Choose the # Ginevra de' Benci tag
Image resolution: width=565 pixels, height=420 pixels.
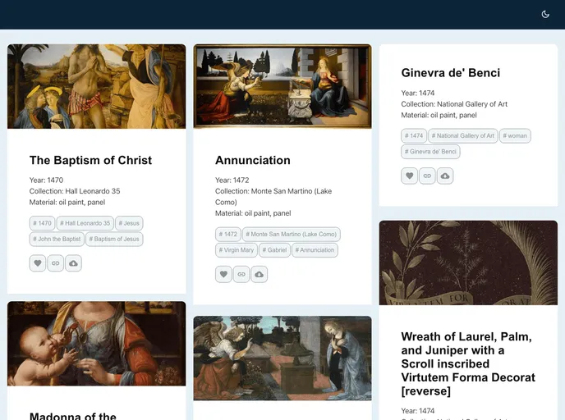[430, 152]
